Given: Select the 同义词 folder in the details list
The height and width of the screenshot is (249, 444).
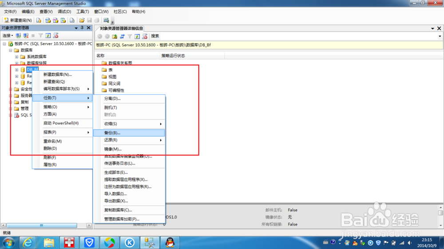Looking at the screenshot, I should coord(111,83).
